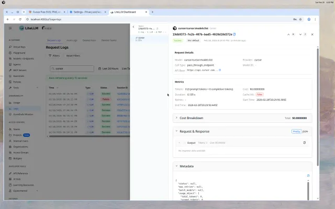Close the log details drawer

[312, 34]
